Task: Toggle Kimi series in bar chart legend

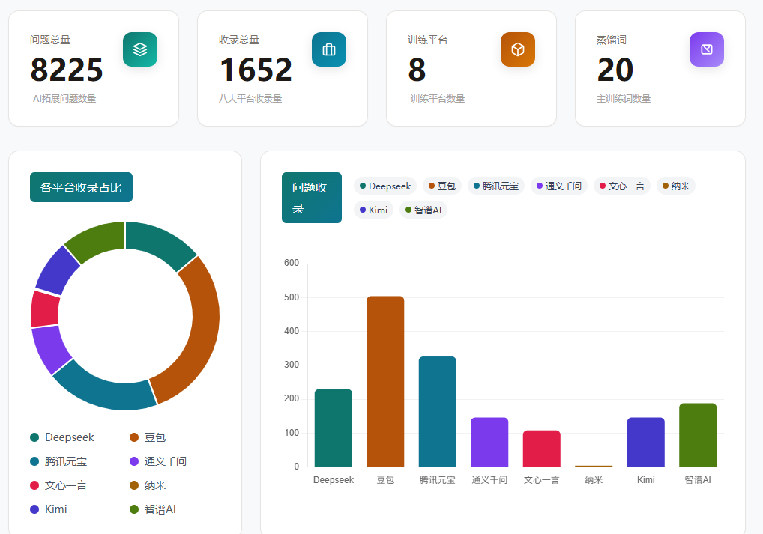Action: (x=373, y=210)
